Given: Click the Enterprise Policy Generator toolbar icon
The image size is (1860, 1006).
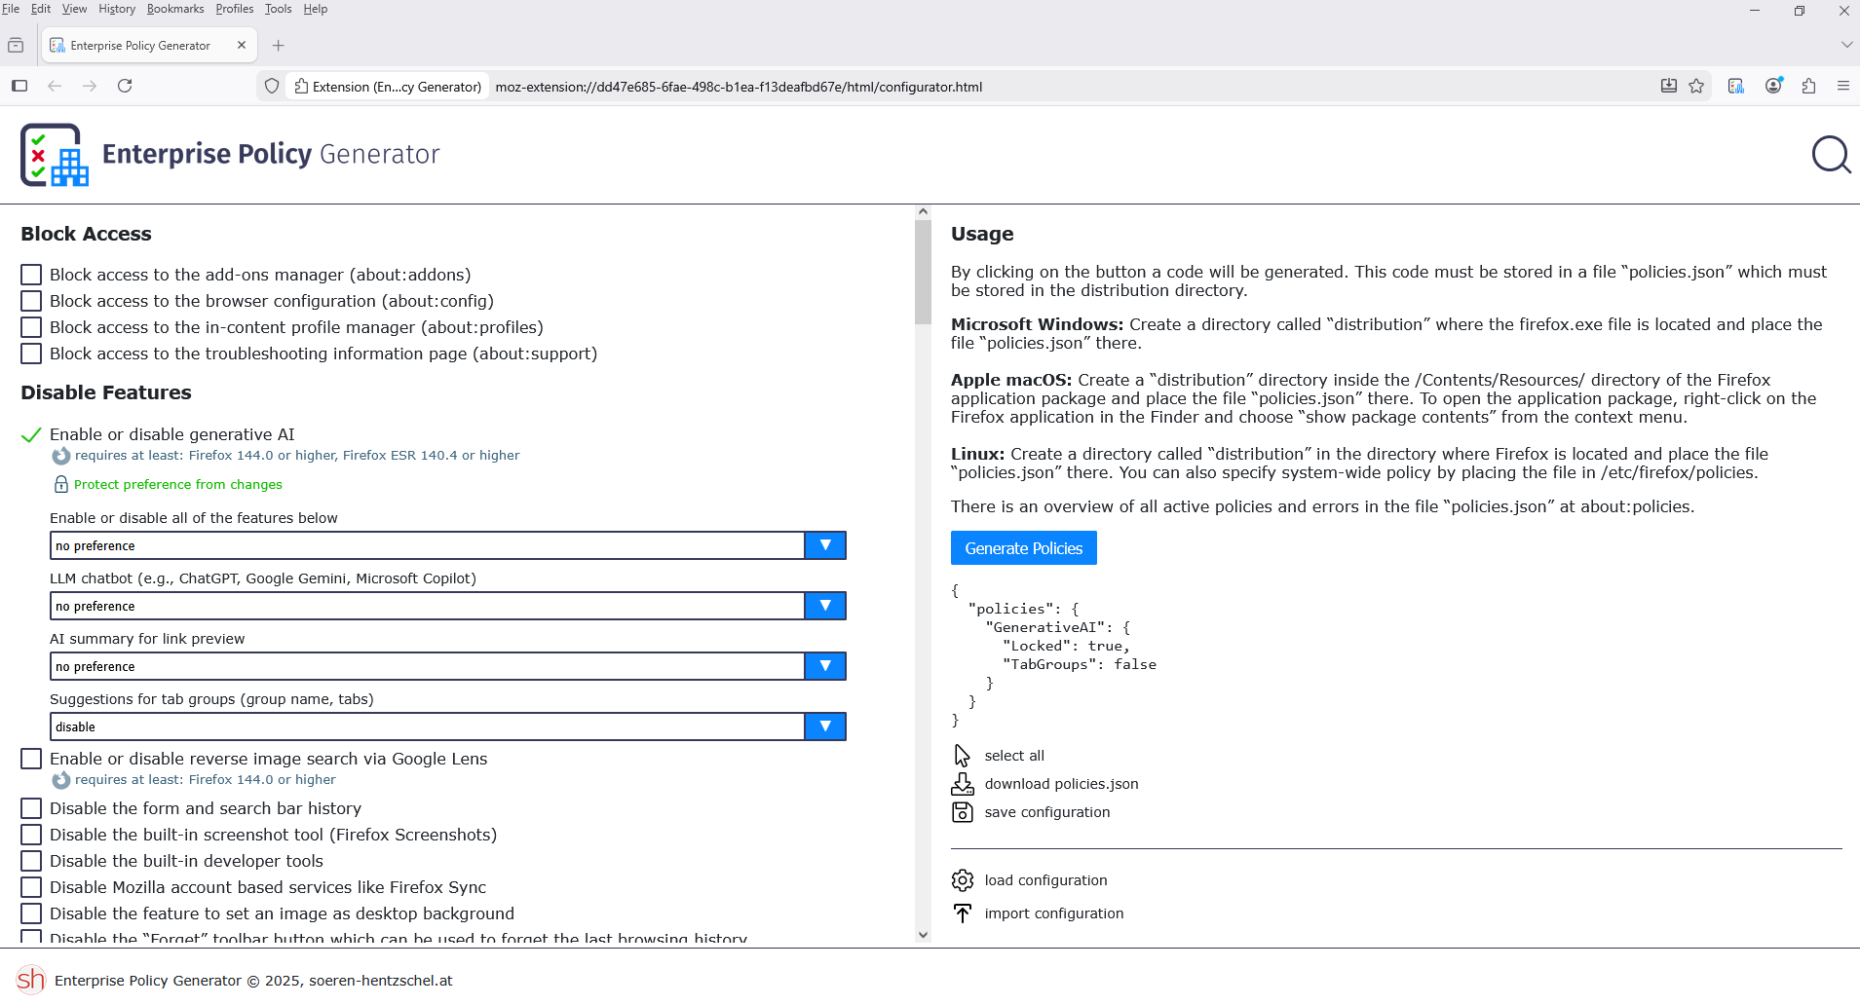Looking at the screenshot, I should coord(1736,86).
